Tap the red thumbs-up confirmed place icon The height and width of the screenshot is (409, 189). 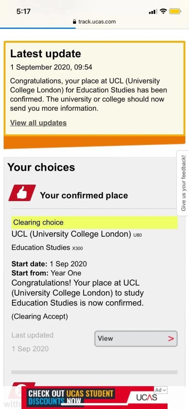pos(22,193)
